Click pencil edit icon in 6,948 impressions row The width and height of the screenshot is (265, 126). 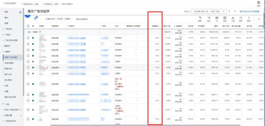(47, 68)
